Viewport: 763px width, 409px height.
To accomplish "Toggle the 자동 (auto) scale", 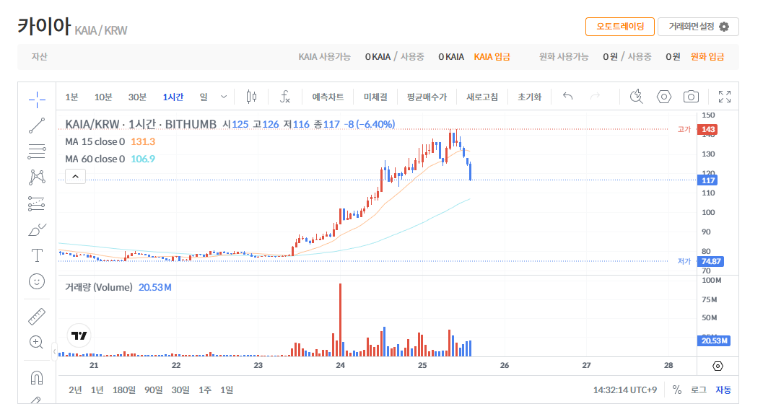I will 723,390.
